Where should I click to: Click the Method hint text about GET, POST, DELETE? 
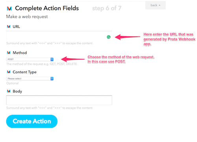(42, 64)
